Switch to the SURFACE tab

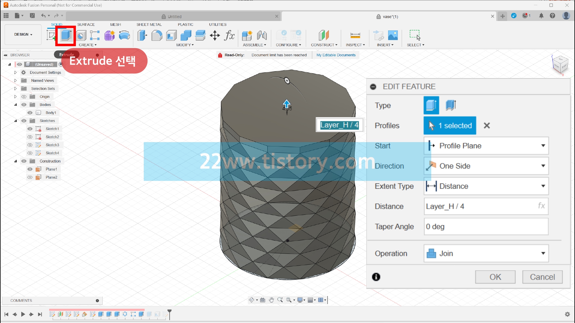[86, 25]
